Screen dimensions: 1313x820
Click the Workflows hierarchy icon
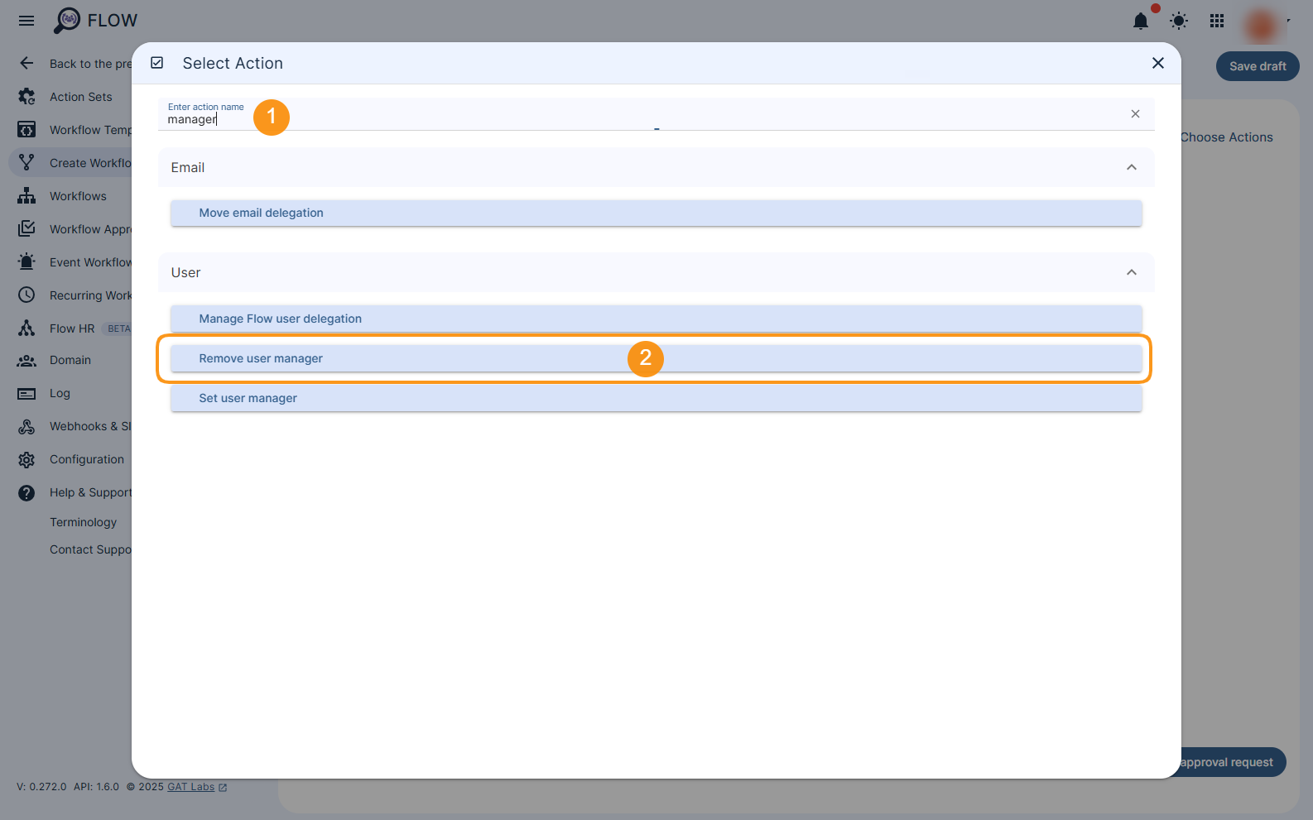26,196
